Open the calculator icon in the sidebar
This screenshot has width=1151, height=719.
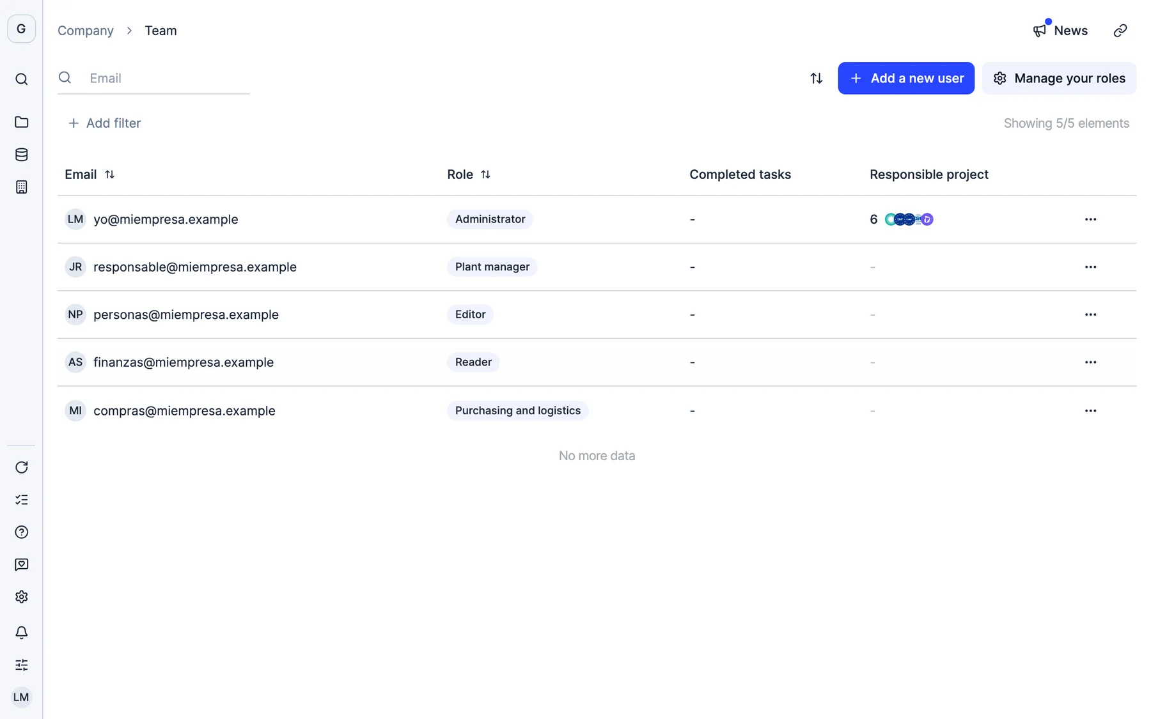[21, 187]
